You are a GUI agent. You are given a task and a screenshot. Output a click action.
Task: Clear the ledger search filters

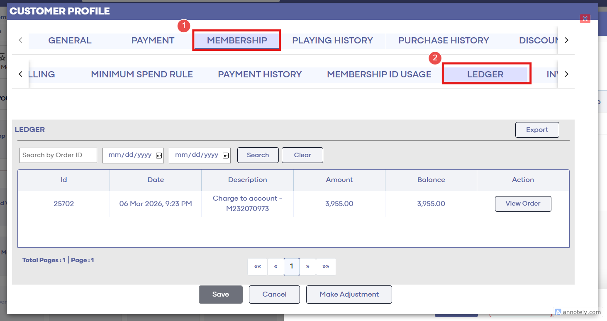(302, 155)
